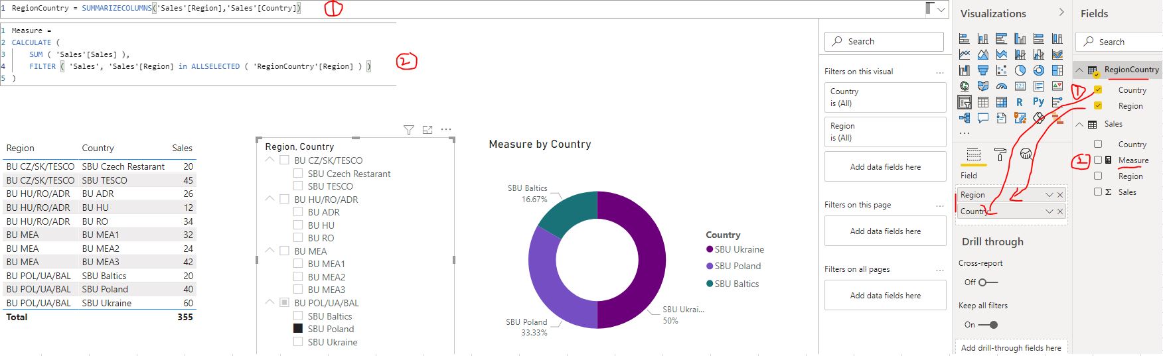The height and width of the screenshot is (356, 1163).
Task: Turn on Cross-report drill through
Action: tap(987, 282)
